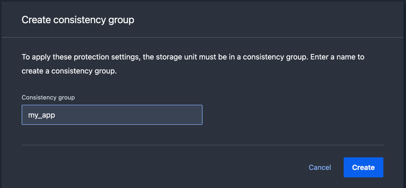406x188 pixels.
Task: Place cursor before "my_app" in the input
Action: 27,115
